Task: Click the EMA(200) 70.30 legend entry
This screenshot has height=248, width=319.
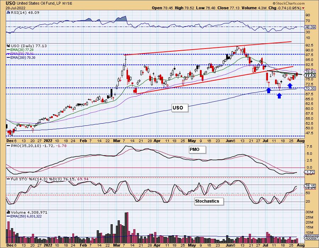Action: 21,57
